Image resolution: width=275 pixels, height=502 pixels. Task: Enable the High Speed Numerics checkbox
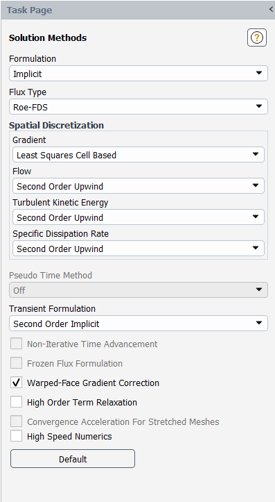pyautogui.click(x=17, y=436)
